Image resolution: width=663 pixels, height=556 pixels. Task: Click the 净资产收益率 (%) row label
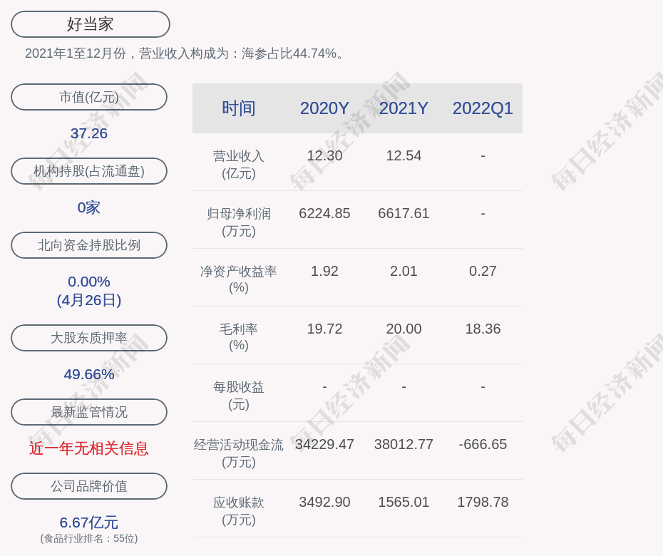[x=239, y=279]
